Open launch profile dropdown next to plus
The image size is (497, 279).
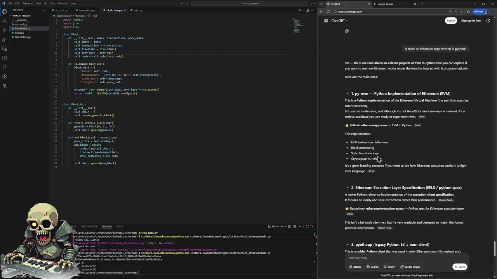tap(285, 226)
